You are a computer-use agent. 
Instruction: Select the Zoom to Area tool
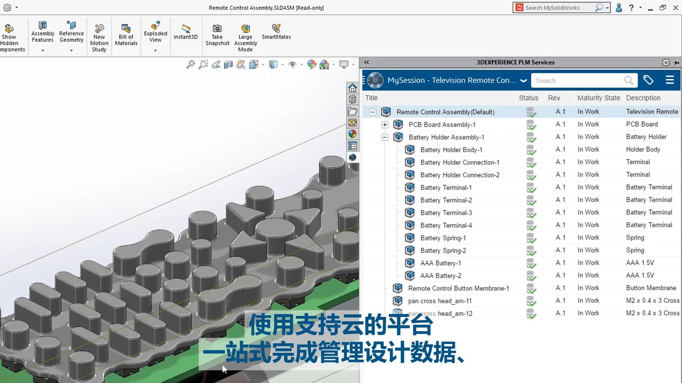(203, 64)
